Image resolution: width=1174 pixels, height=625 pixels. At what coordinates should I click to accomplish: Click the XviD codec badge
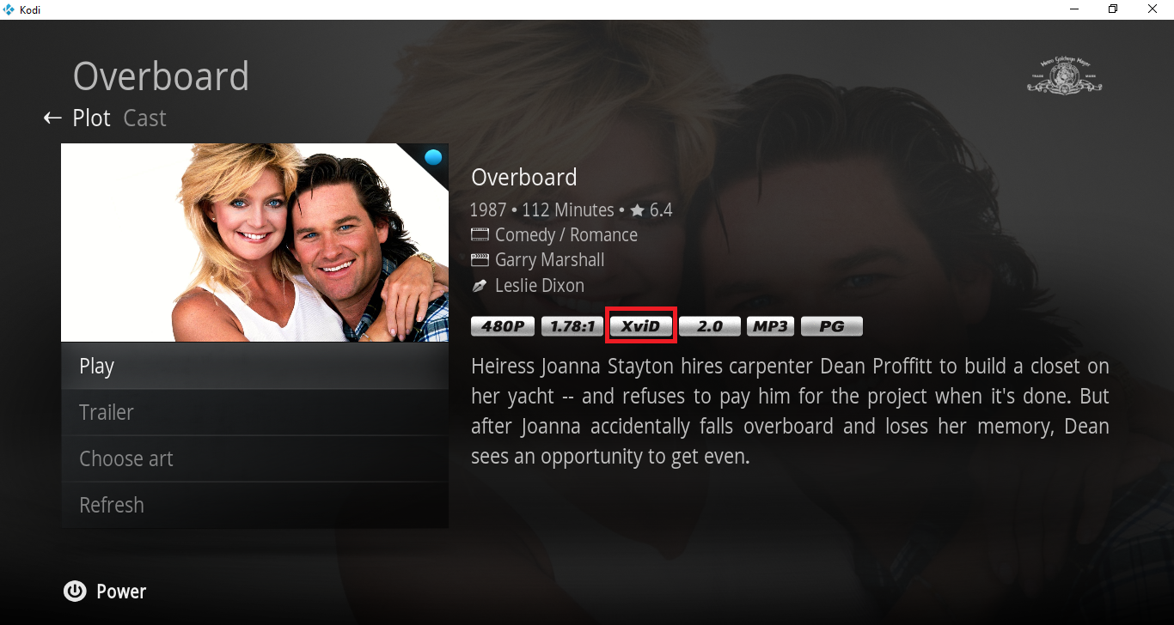641,326
